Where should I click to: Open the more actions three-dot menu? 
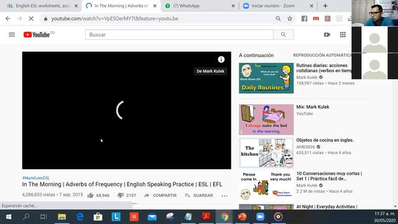pyautogui.click(x=224, y=195)
